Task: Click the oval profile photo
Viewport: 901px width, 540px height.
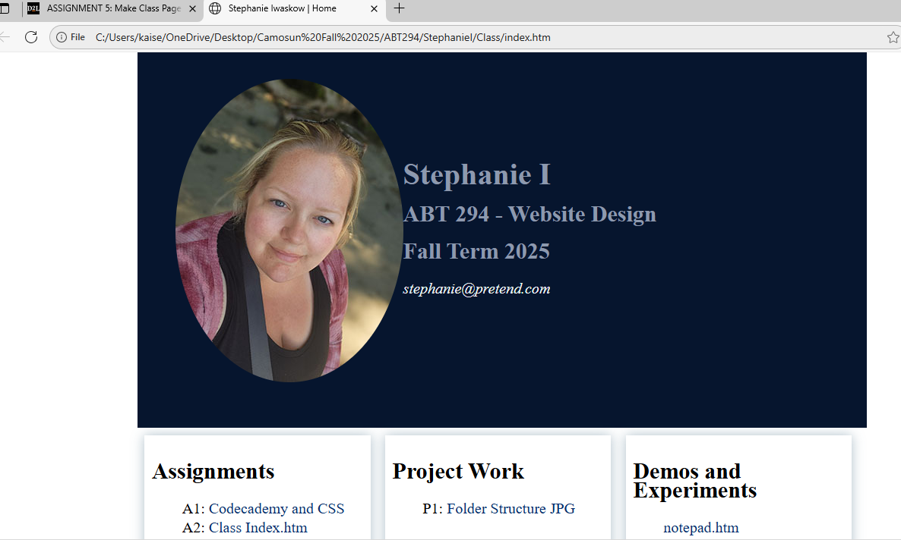Action: coord(289,231)
